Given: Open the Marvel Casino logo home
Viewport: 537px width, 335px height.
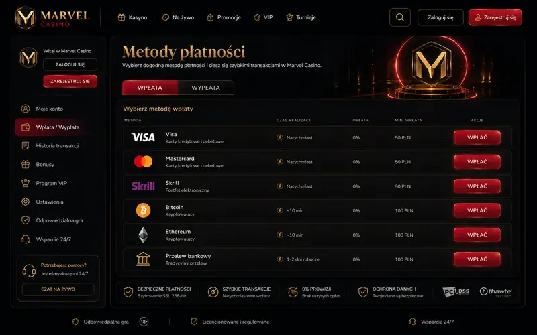Looking at the screenshot, I should [53, 17].
